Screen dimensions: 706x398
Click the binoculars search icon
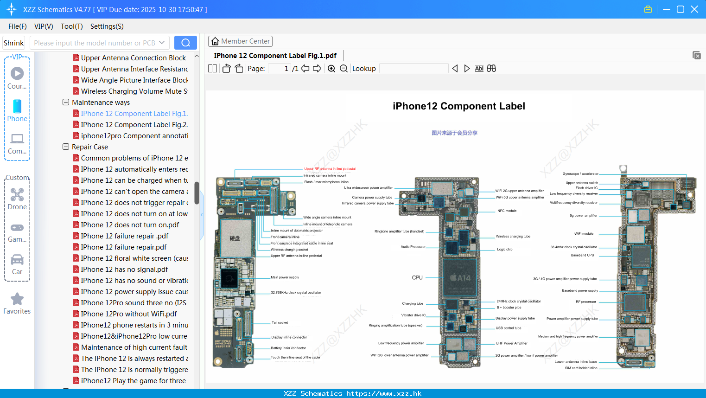(x=491, y=69)
